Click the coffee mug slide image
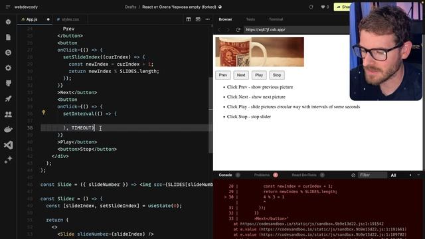Image resolution: width=425 pixels, height=239 pixels. pos(260,52)
